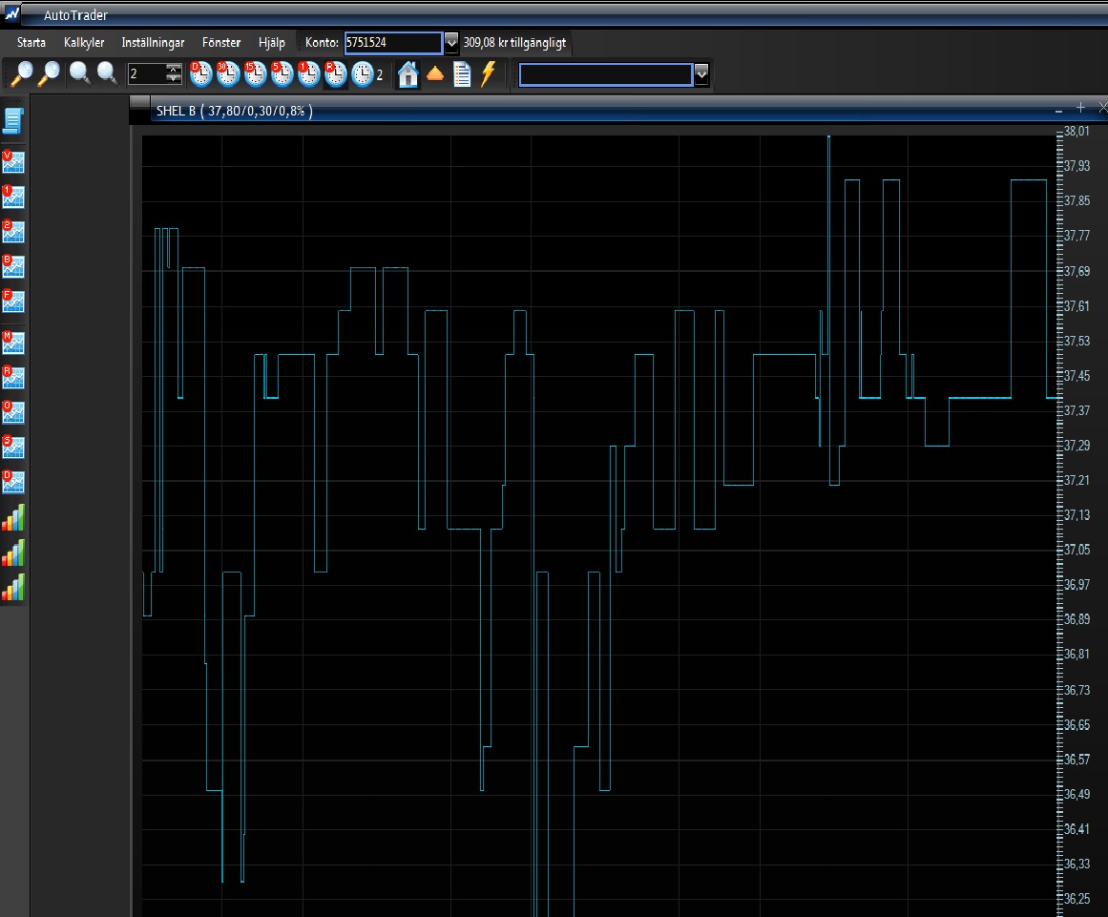
Task: Expand the Konto account dropdown arrow
Action: click(451, 43)
